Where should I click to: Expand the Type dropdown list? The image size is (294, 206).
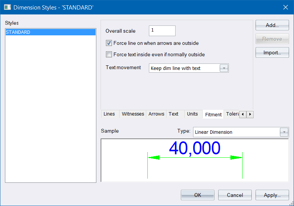coord(284,132)
